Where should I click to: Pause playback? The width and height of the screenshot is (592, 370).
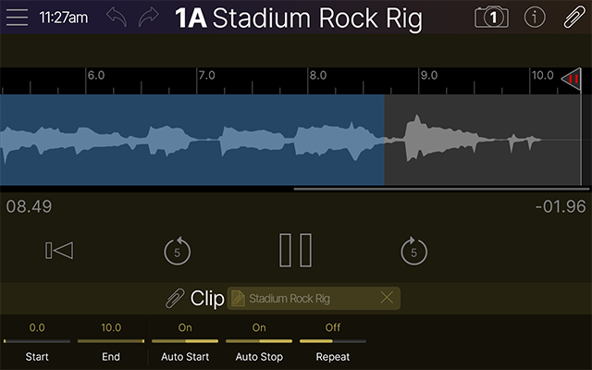pos(296,251)
